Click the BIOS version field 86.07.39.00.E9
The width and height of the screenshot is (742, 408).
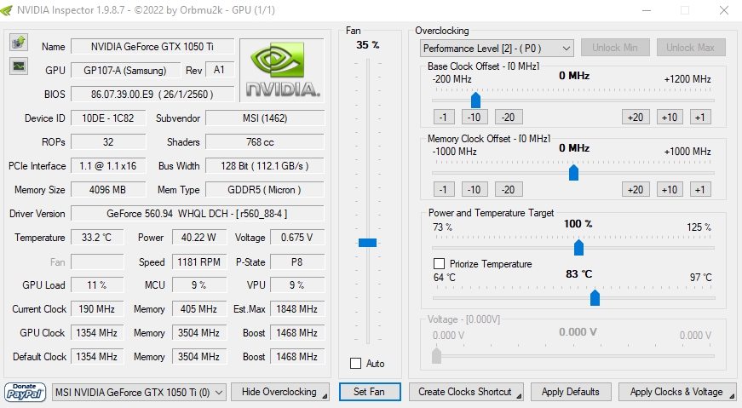(x=152, y=95)
